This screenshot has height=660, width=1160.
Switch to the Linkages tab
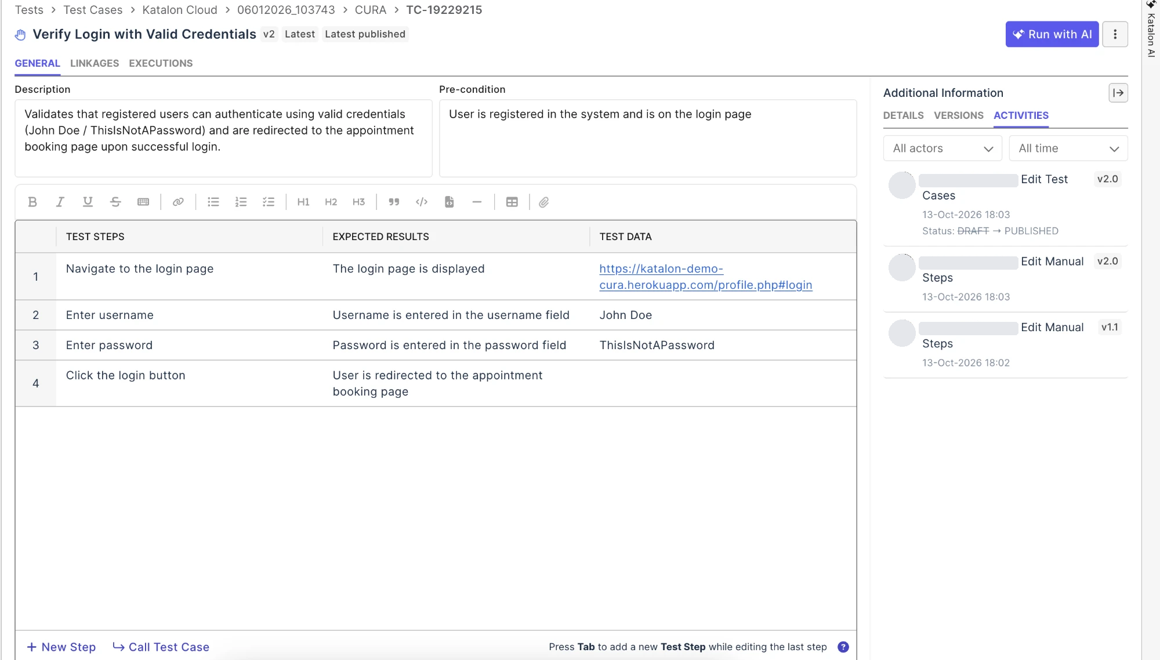[x=95, y=63]
